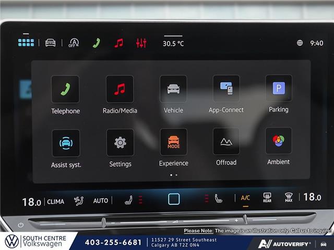Open the CLIMA climate menu
This screenshot has width=334, height=250.
pyautogui.click(x=56, y=201)
